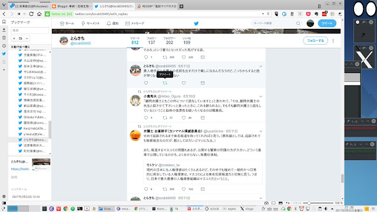Toggle tab tiling icon in status bar
Viewport: 377px width, 212px height.
[273, 203]
